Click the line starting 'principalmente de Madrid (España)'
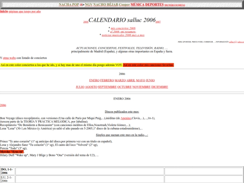Image resolution: width=244 pixels, height=183 pixels. point(122,52)
